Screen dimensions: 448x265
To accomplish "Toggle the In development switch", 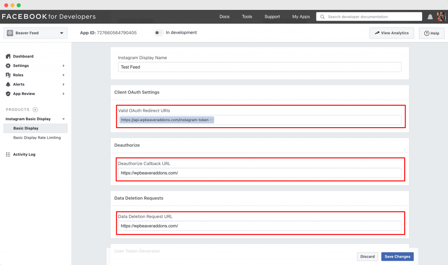I will click(158, 32).
